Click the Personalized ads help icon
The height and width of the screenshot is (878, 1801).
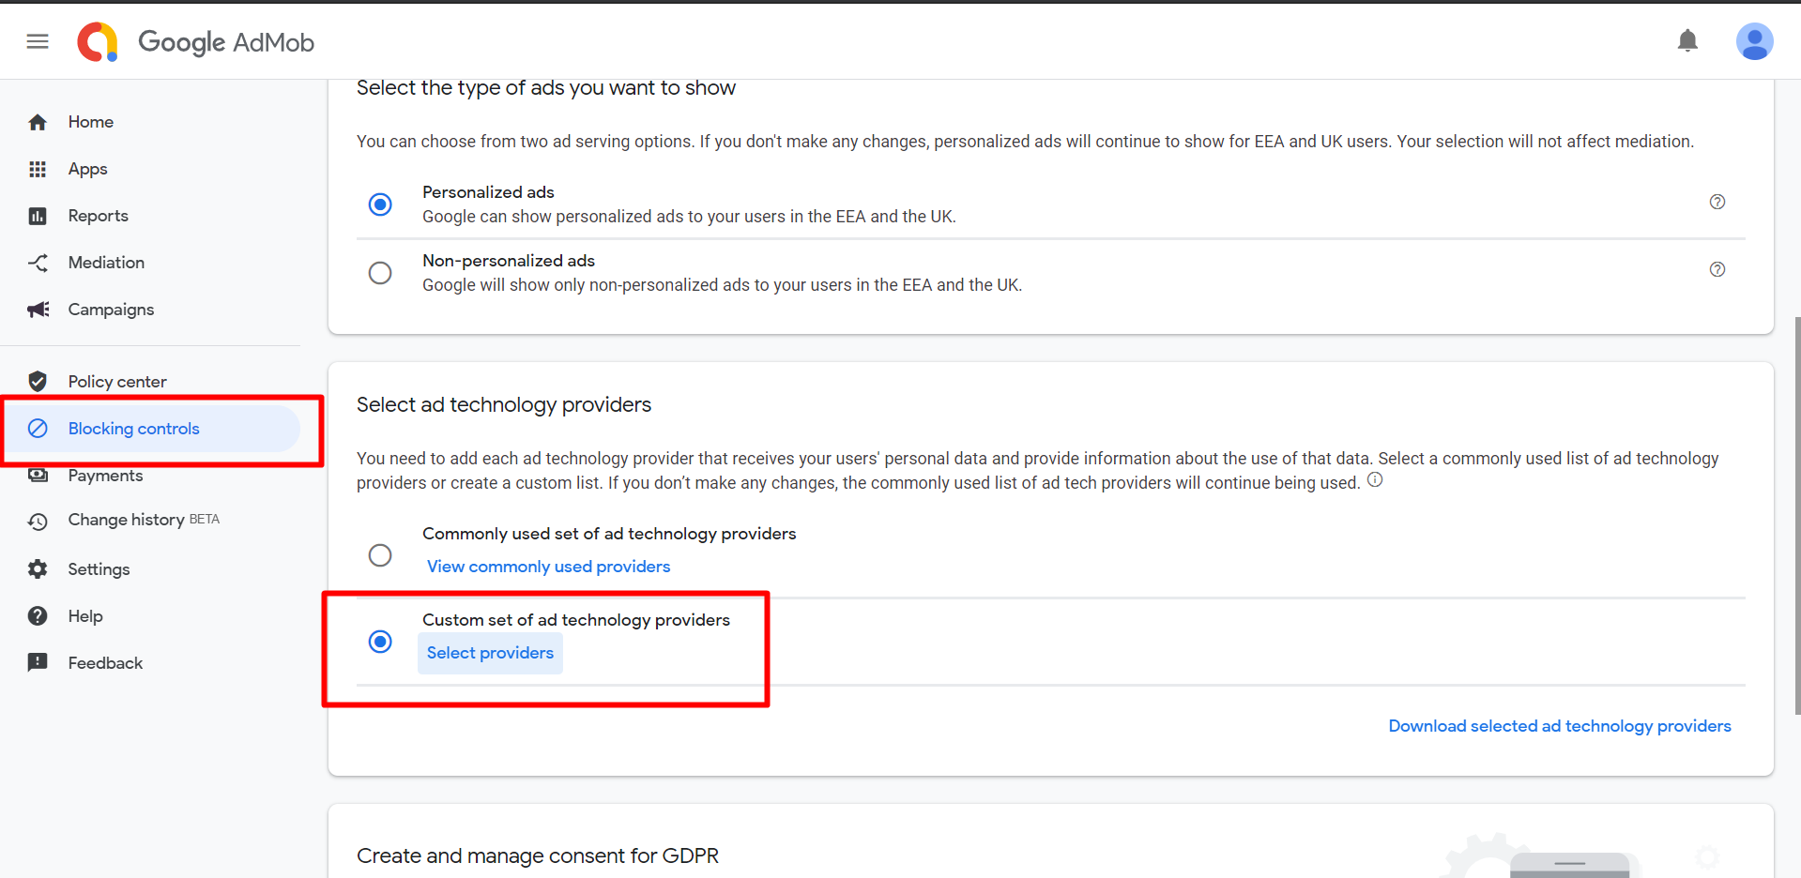pyautogui.click(x=1717, y=202)
